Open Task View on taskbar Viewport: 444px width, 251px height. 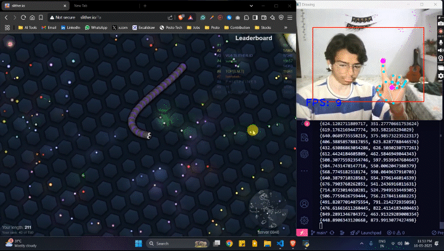pos(216,244)
